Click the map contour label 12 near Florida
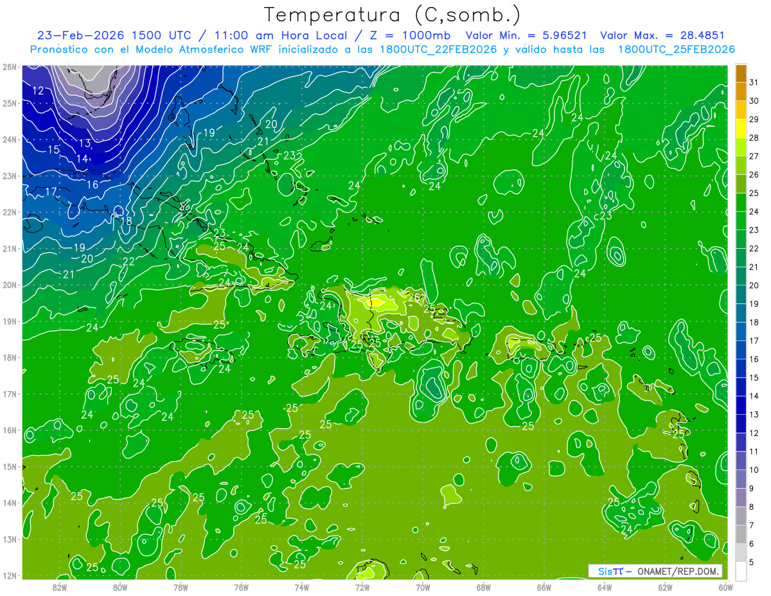Image resolution: width=771 pixels, height=596 pixels. [38, 91]
